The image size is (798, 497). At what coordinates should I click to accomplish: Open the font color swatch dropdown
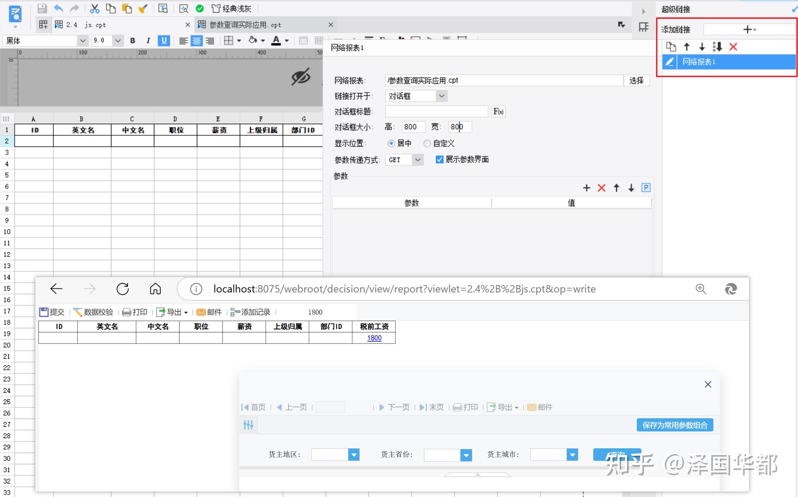pyautogui.click(x=286, y=41)
